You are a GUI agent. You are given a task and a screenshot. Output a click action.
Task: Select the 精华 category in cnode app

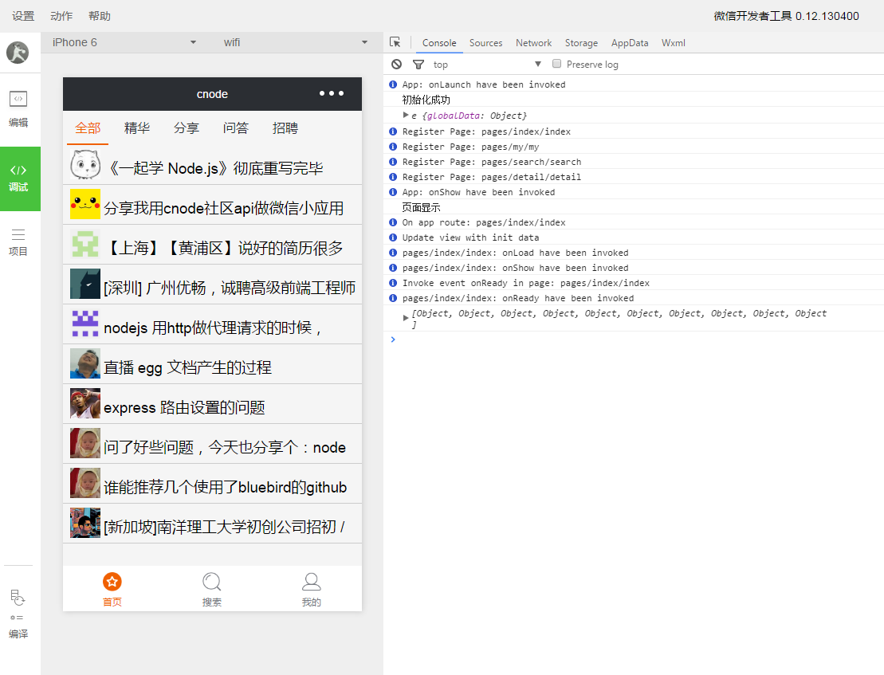137,128
